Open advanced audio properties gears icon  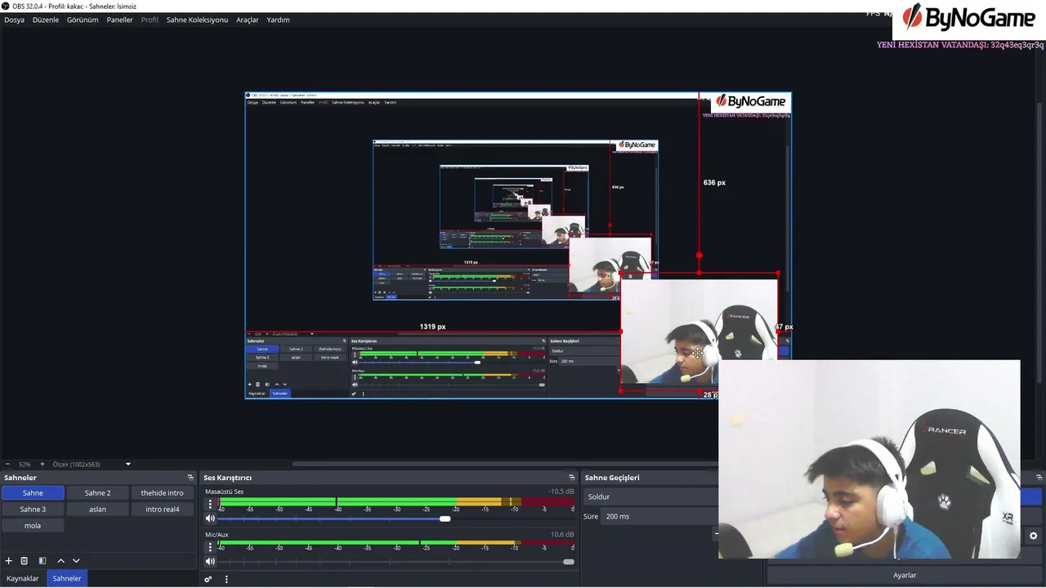pyautogui.click(x=208, y=579)
